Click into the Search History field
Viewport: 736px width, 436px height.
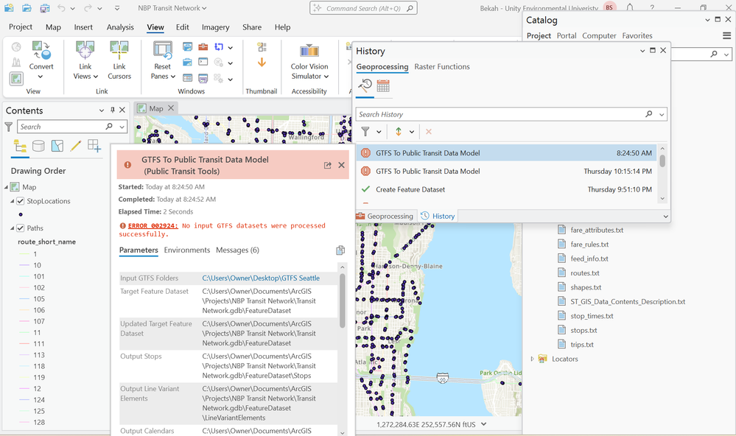click(x=500, y=114)
